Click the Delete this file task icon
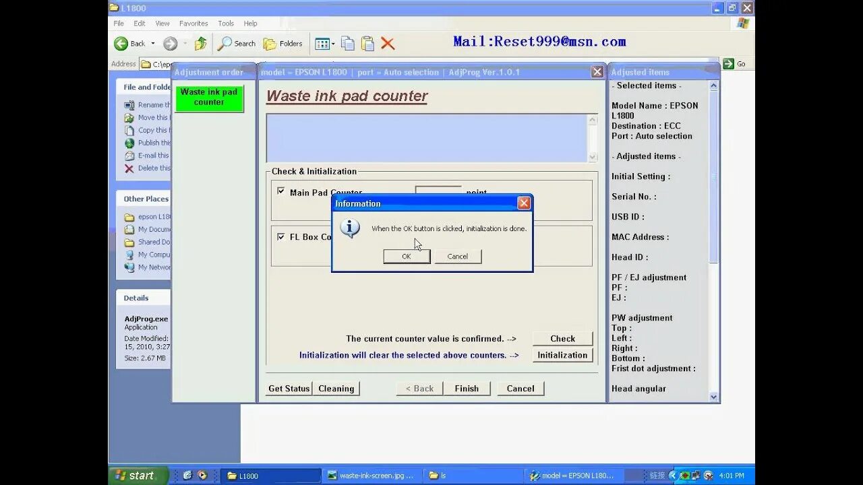This screenshot has height=485, width=863. [x=129, y=168]
